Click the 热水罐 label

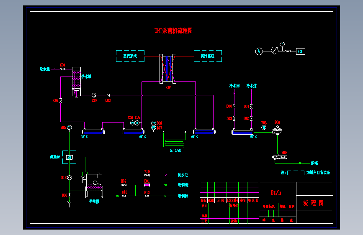[x=86, y=77]
